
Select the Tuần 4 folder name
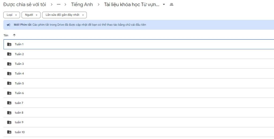pos(19,73)
